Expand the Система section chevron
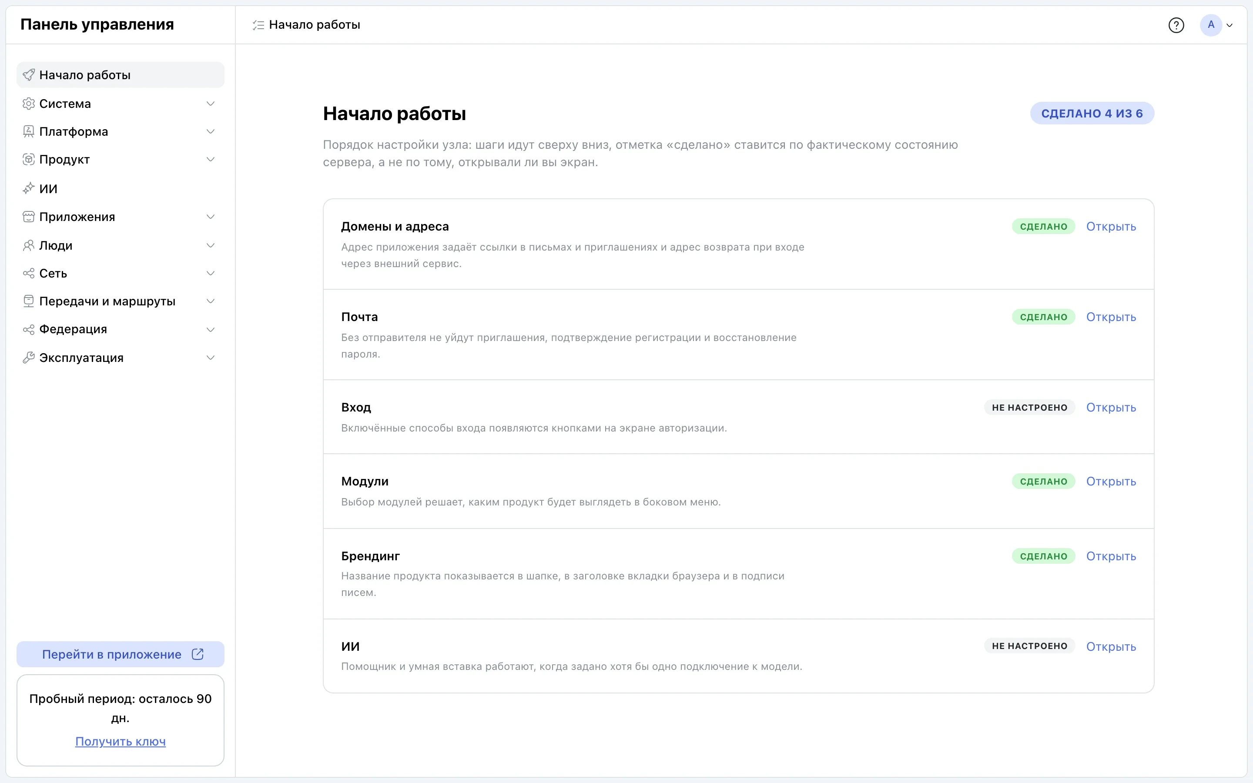Image resolution: width=1253 pixels, height=783 pixels. click(x=210, y=104)
